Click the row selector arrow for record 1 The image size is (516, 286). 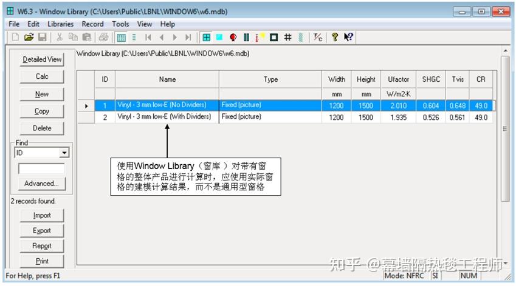coord(86,105)
